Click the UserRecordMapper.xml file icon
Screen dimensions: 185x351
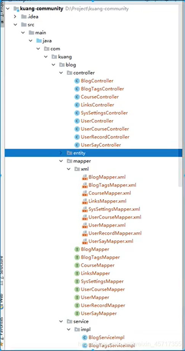pos(85,233)
